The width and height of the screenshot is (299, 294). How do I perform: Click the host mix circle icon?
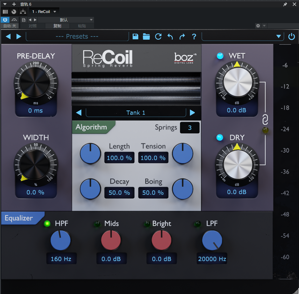(14, 12)
